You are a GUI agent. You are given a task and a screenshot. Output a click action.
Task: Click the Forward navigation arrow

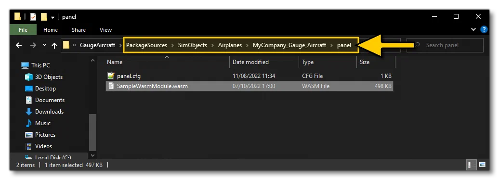point(33,45)
